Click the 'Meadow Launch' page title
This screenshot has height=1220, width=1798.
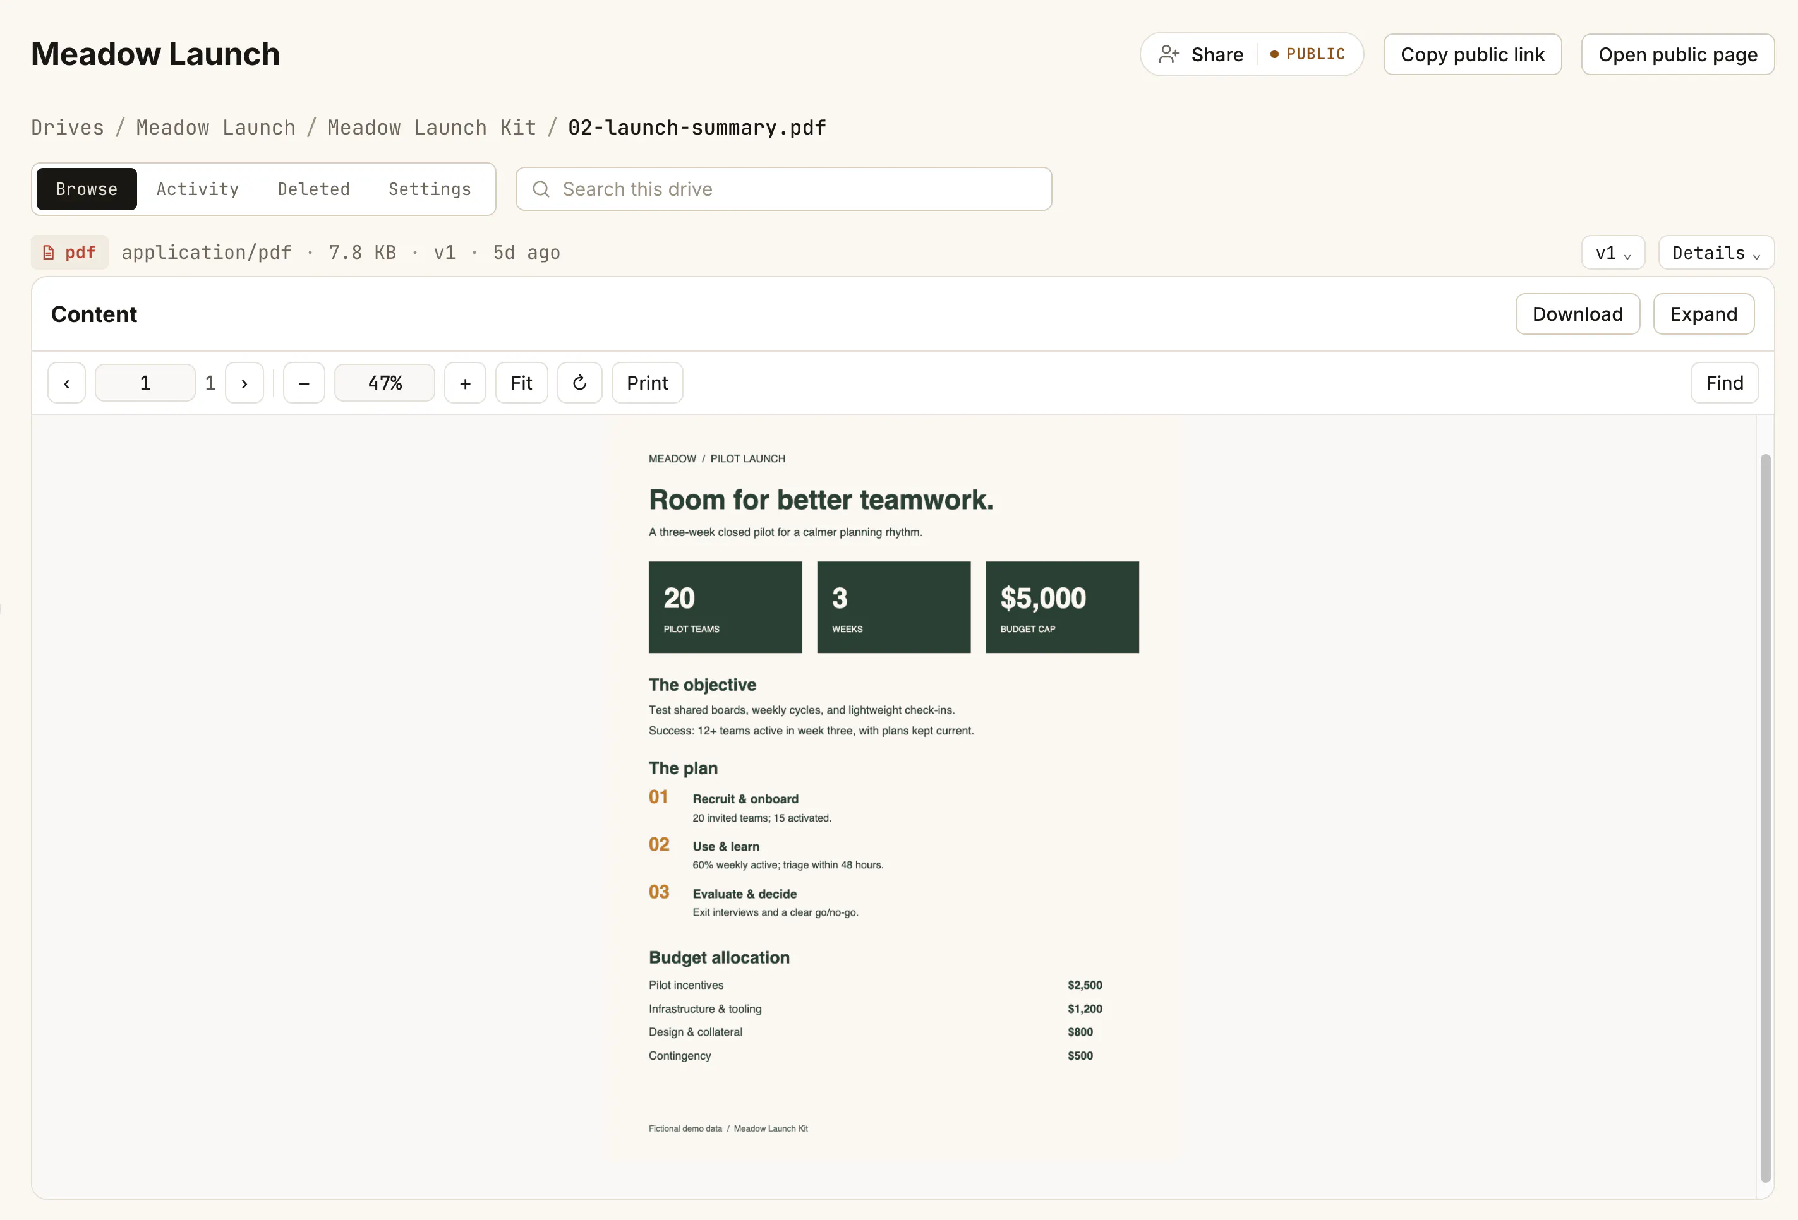pos(155,54)
